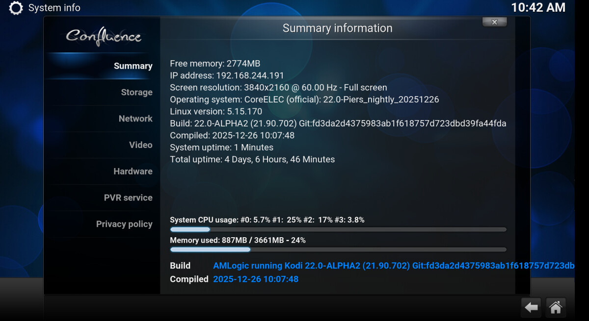Open the Hardware section
Viewport: 589px width, 321px height.
pos(133,172)
